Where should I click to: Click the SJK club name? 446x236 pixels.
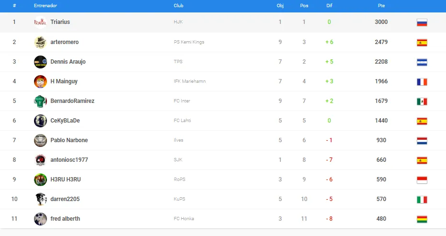click(178, 160)
